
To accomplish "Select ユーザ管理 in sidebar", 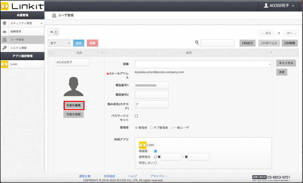I will (22, 40).
